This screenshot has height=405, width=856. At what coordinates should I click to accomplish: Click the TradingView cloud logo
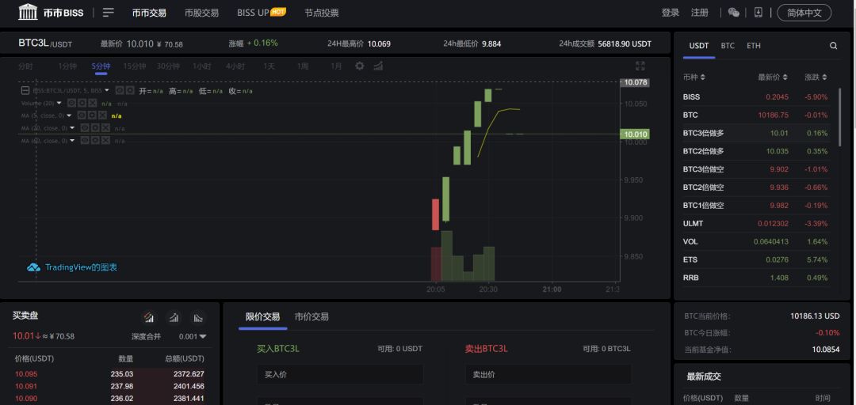[34, 267]
